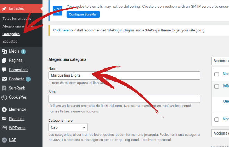This screenshot has width=229, height=147.
Task: Click the Elementor icon in sidebar
Action: (4, 109)
